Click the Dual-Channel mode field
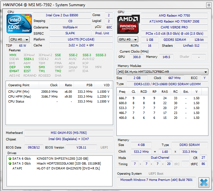This screenshot has width=213, height=191. 160,158
